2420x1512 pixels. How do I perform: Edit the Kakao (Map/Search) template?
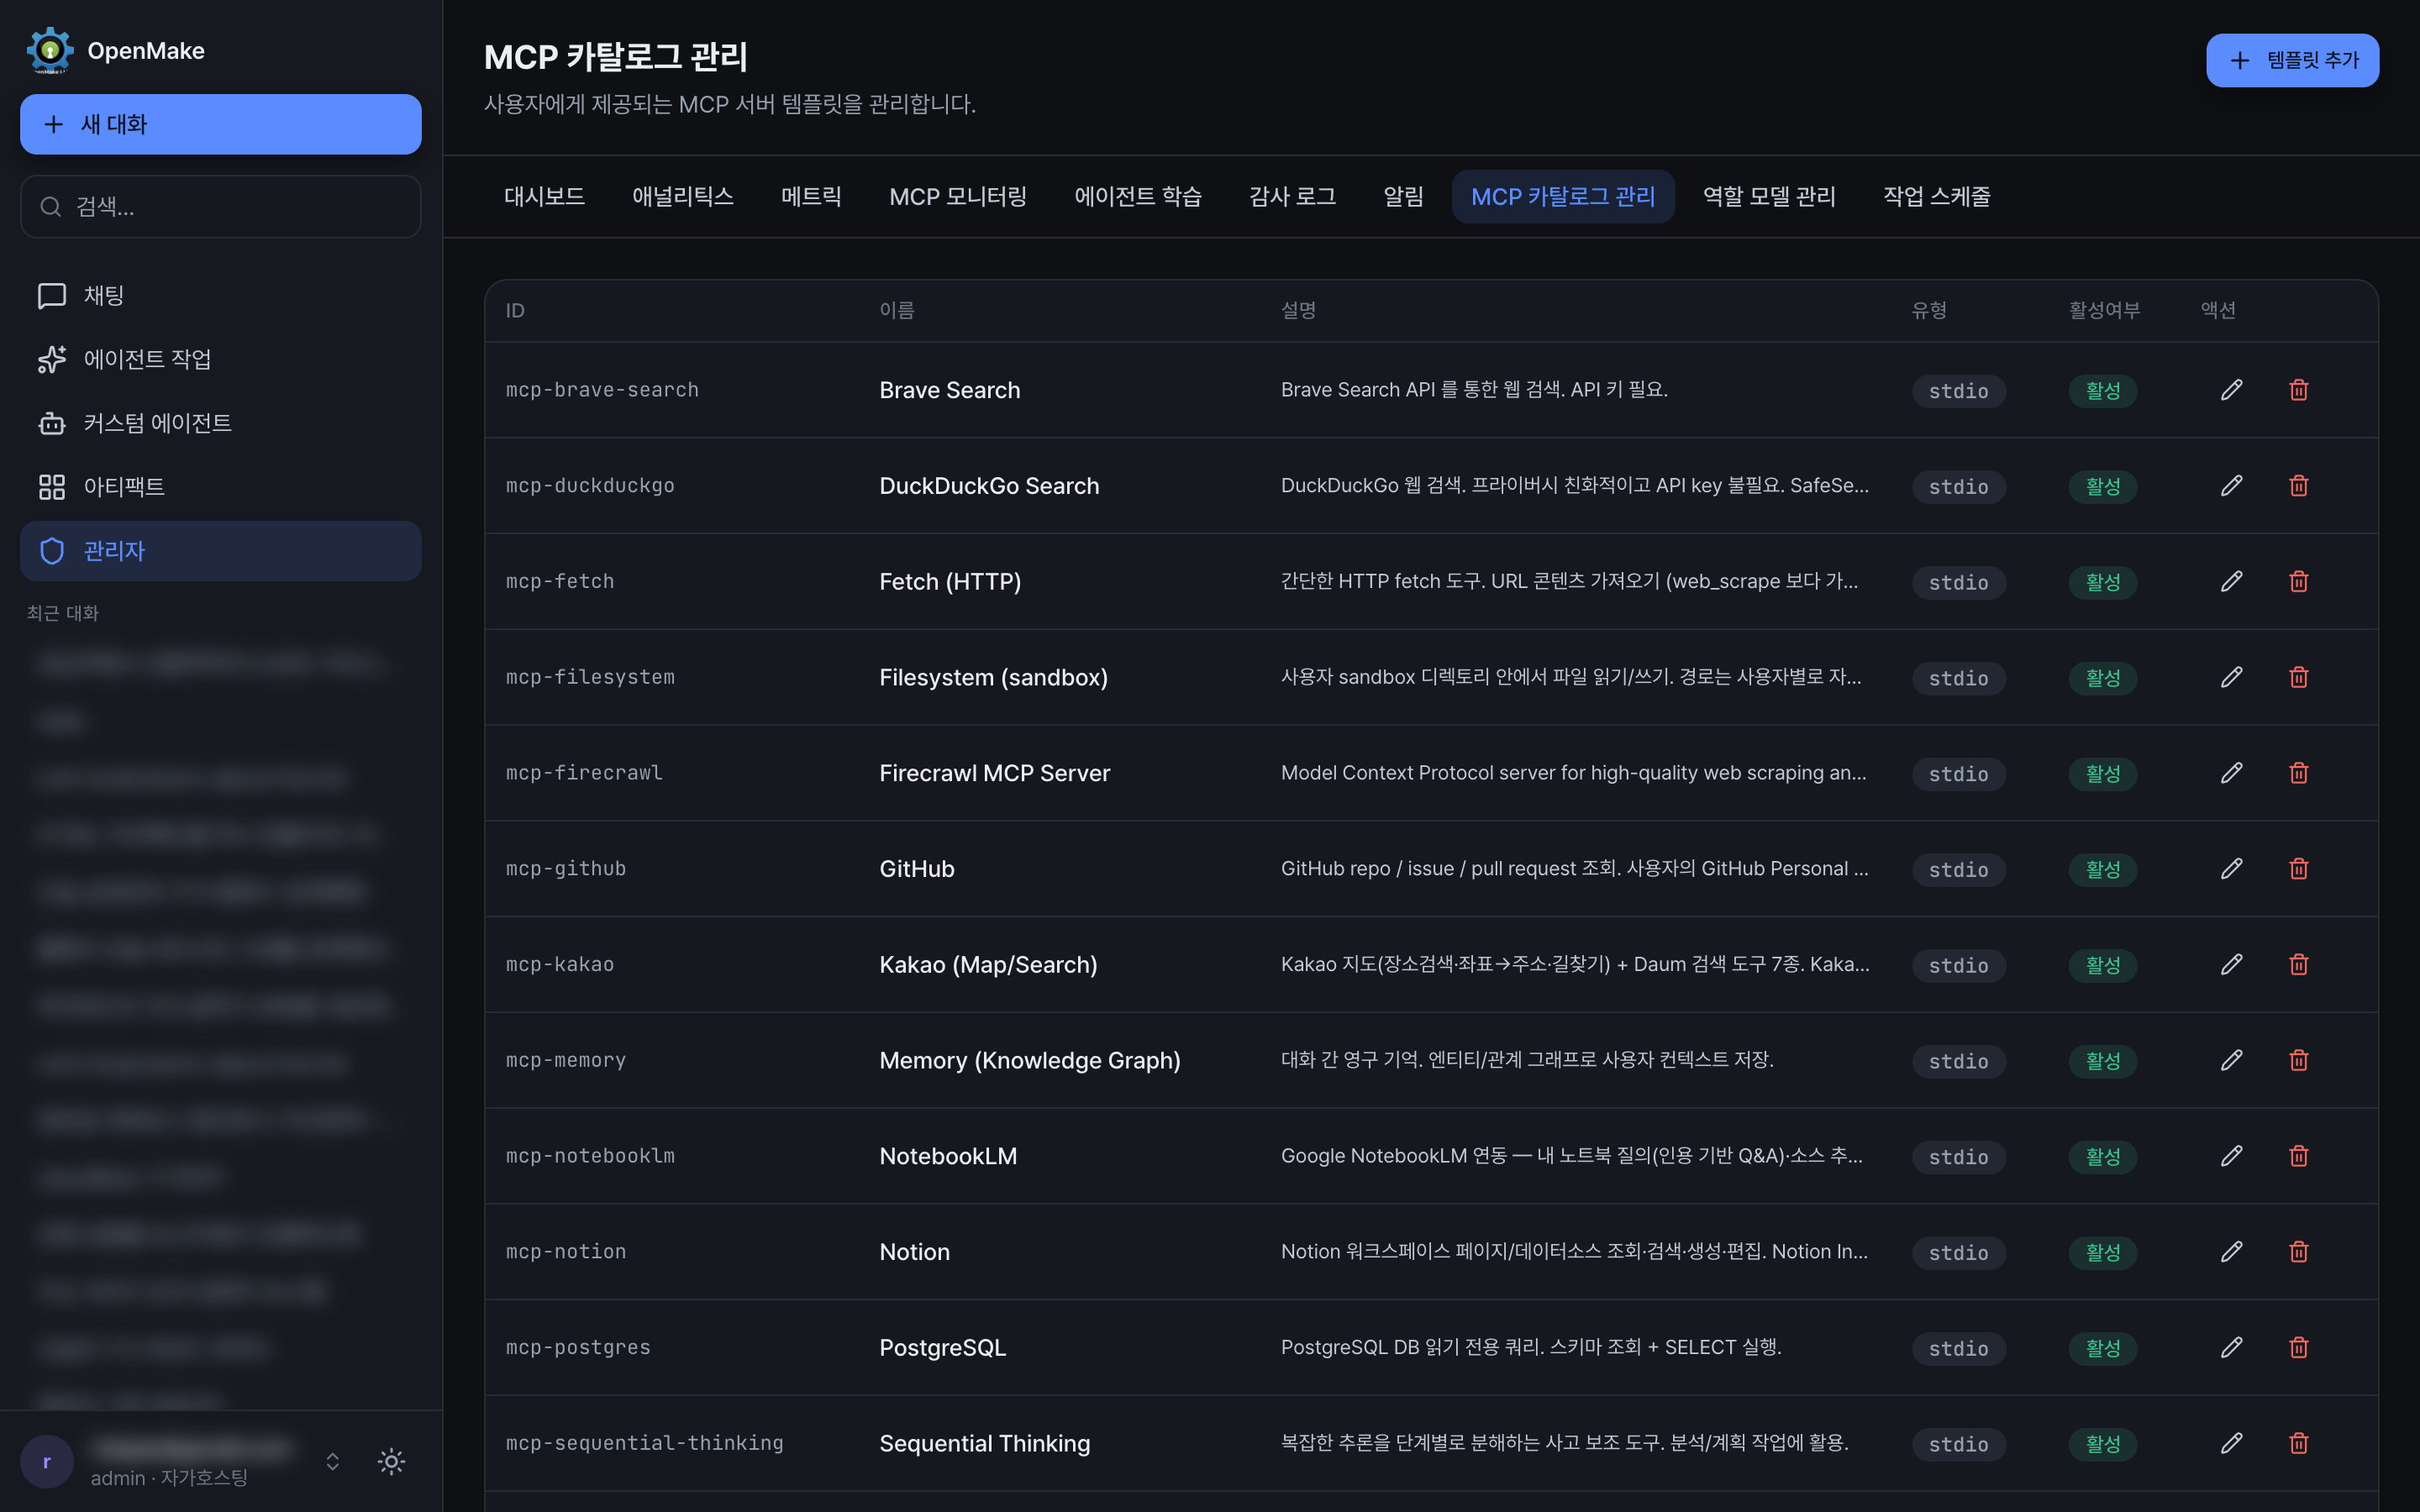coord(2231,965)
